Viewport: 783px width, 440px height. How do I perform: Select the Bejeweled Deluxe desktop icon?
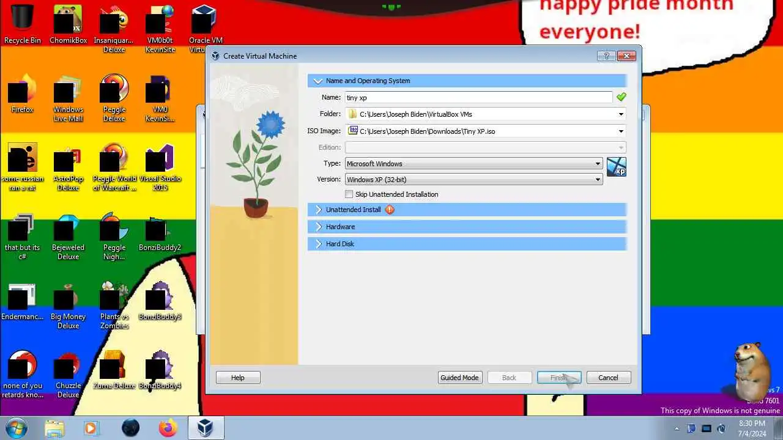tap(68, 236)
